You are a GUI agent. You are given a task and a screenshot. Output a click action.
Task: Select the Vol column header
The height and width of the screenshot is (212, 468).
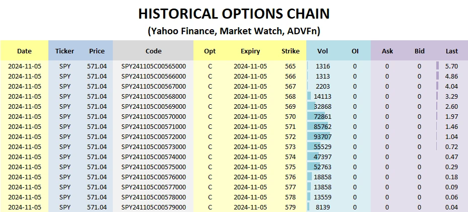click(323, 51)
